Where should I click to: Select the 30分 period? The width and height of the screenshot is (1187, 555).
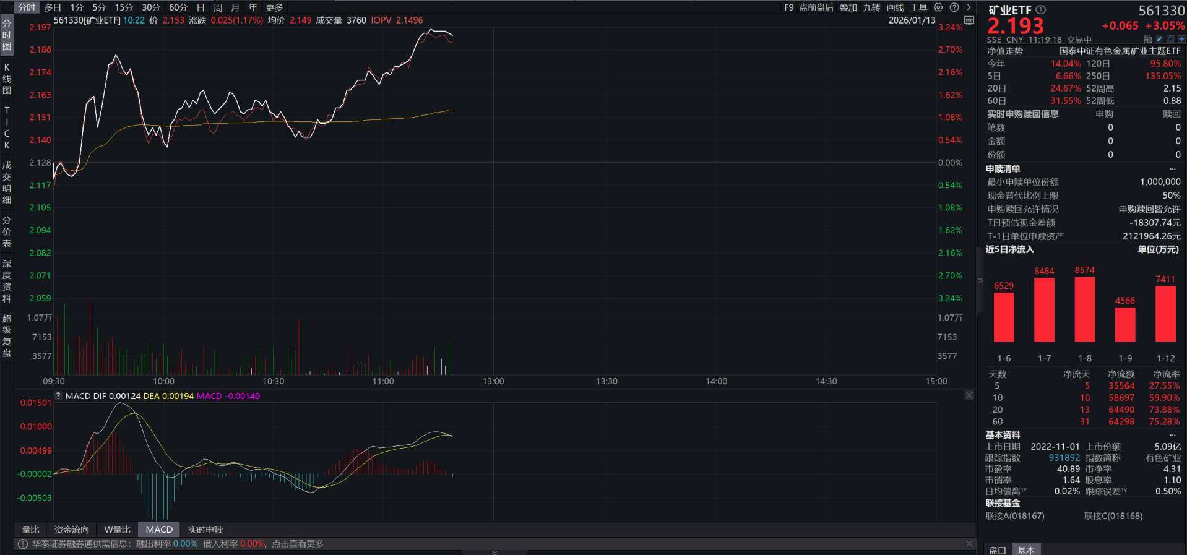pyautogui.click(x=151, y=7)
